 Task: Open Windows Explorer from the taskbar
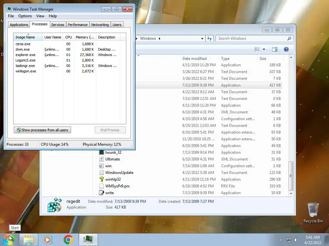coord(29,240)
